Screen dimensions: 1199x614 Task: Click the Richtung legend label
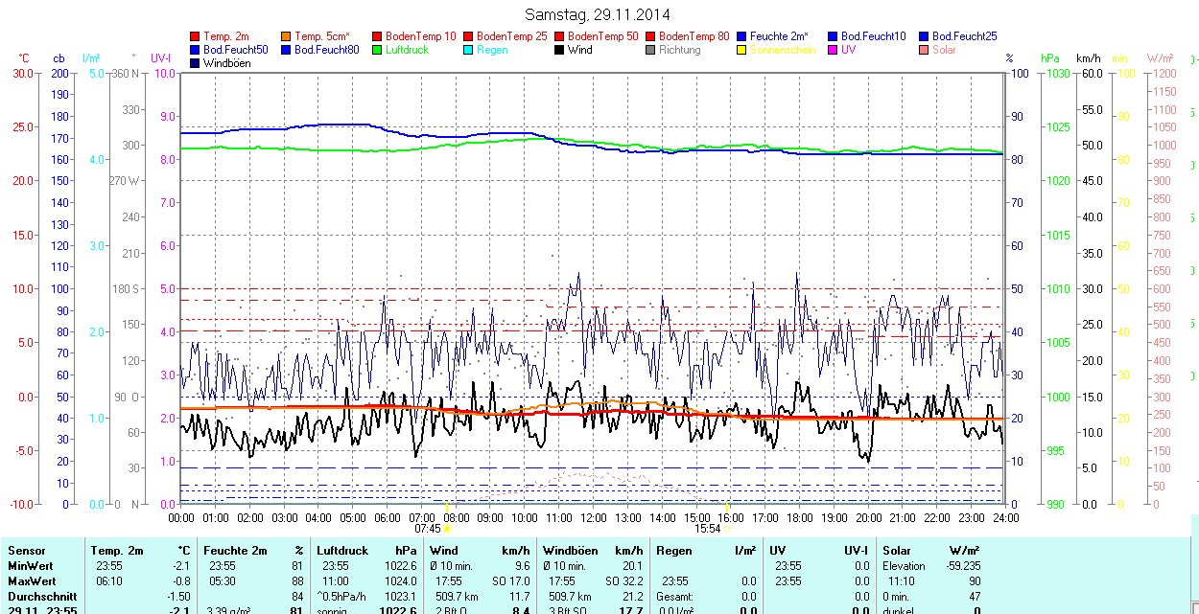[x=679, y=50]
